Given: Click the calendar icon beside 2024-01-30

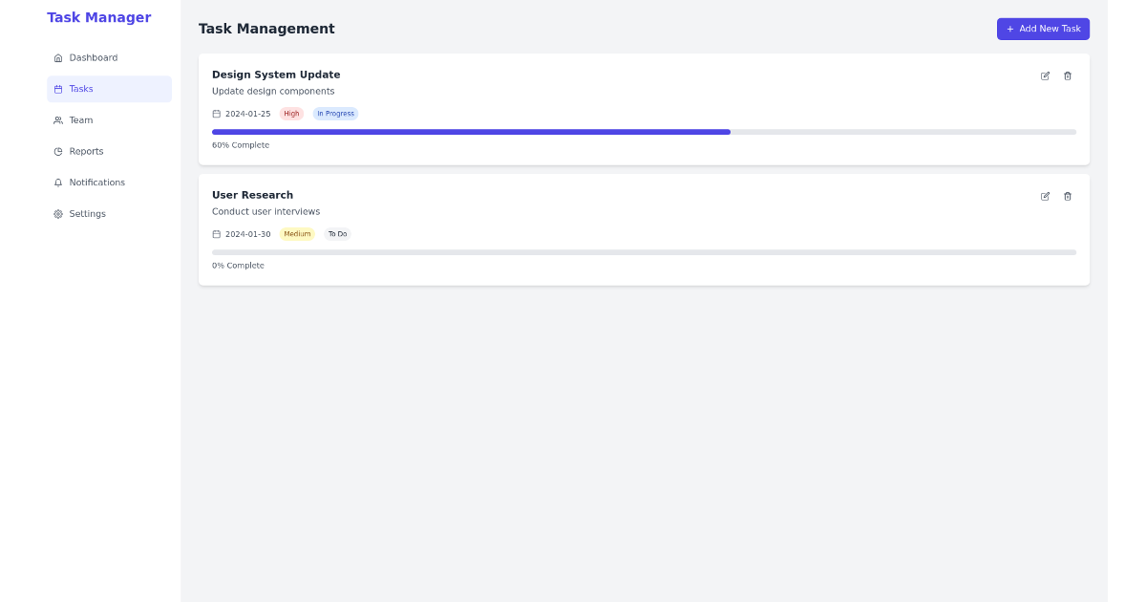Looking at the screenshot, I should [216, 233].
